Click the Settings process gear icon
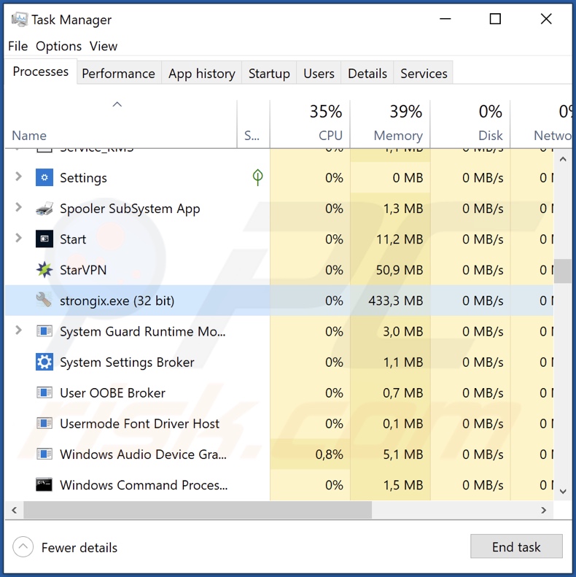This screenshot has height=577, width=576. click(44, 178)
